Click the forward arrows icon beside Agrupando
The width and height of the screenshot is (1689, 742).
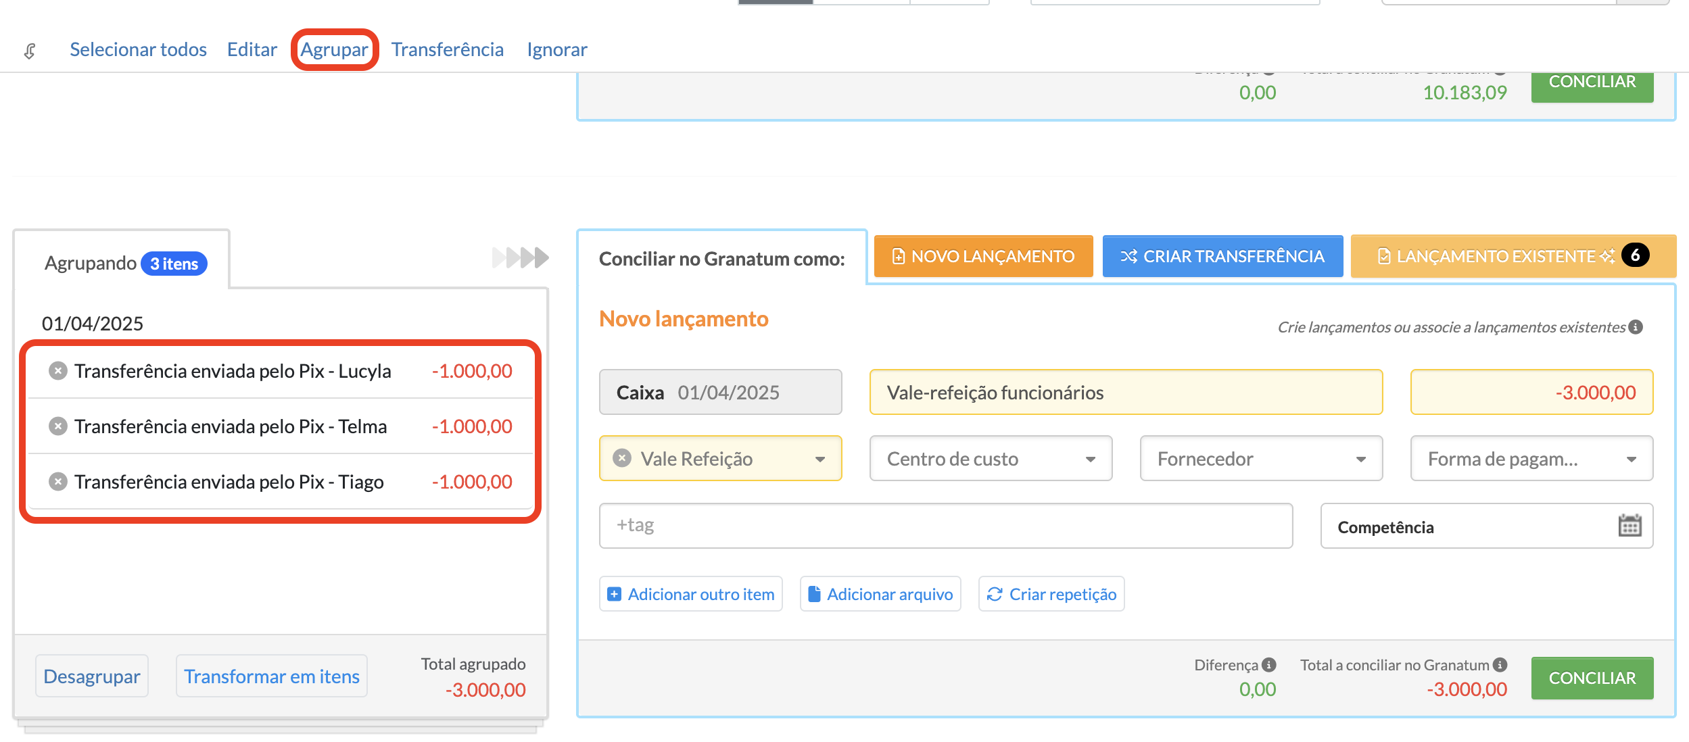(x=520, y=257)
